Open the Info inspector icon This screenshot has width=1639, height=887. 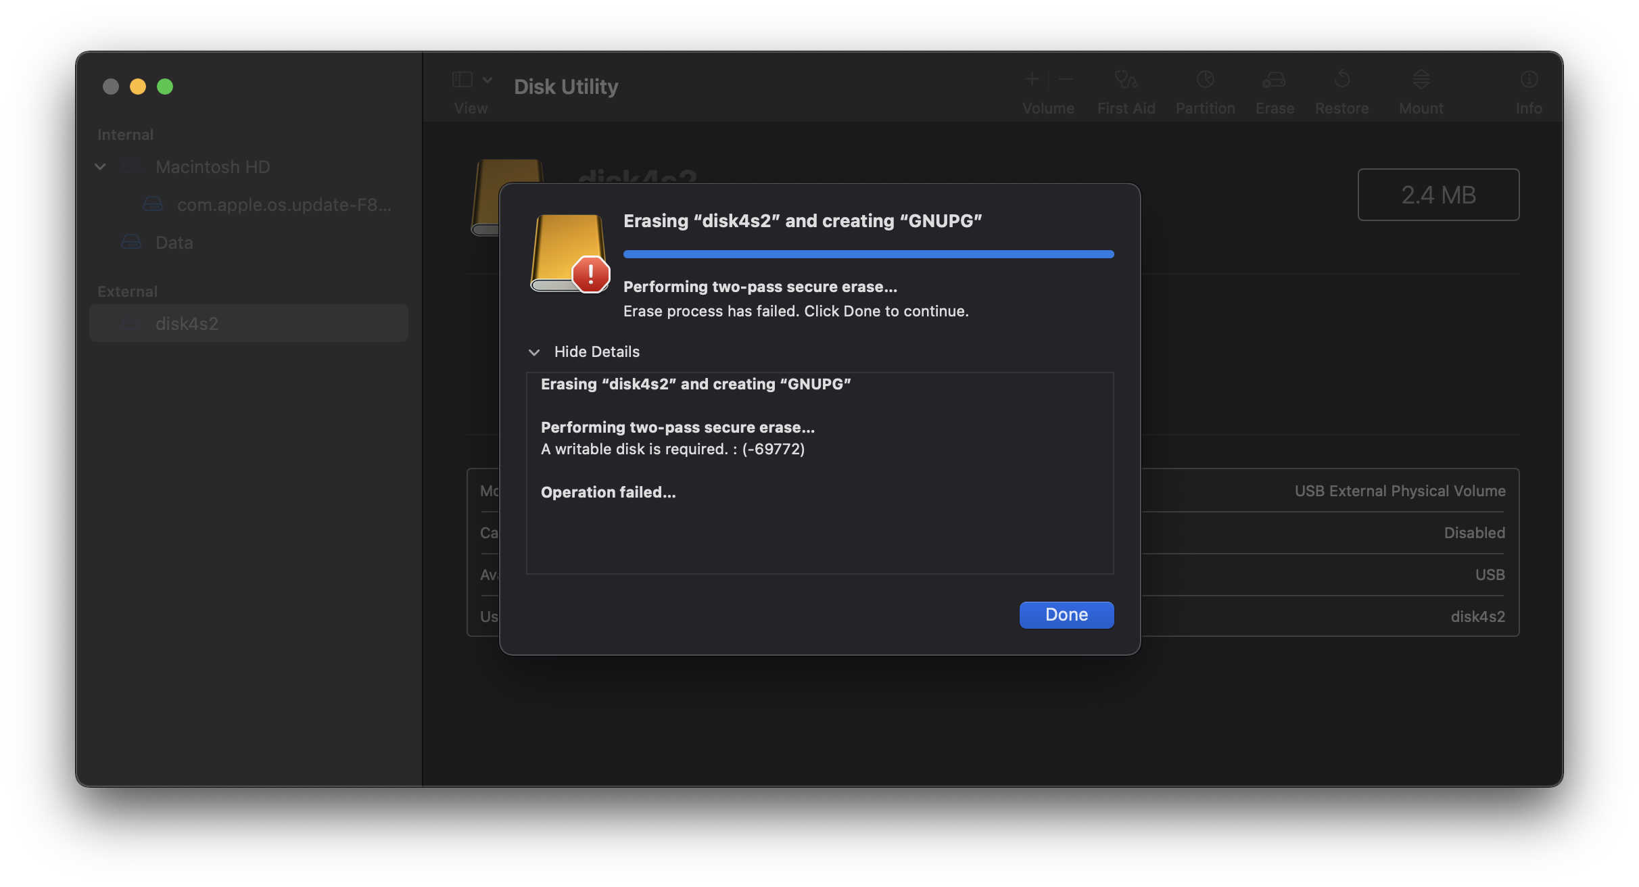pos(1528,80)
